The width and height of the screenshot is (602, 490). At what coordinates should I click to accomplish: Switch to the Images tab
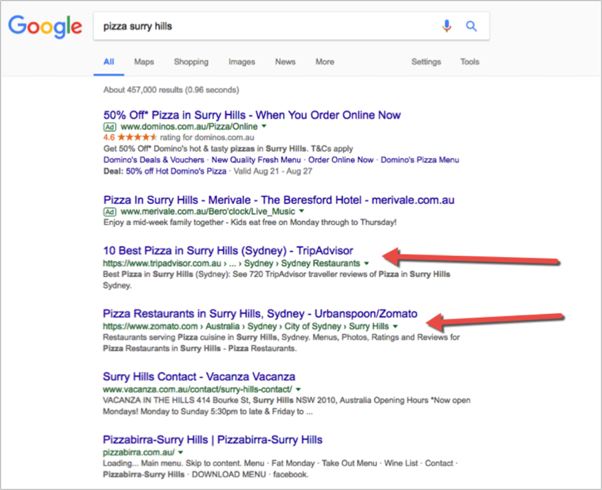pyautogui.click(x=242, y=62)
